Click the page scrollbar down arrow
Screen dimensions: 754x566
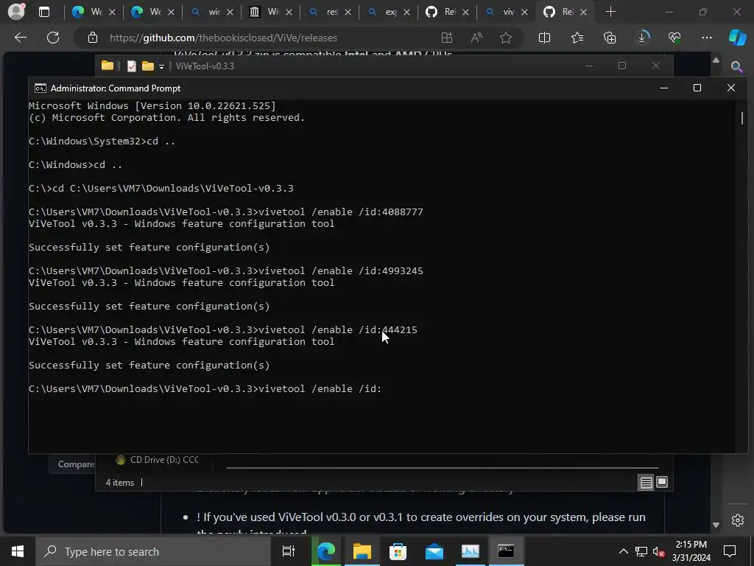(x=716, y=525)
